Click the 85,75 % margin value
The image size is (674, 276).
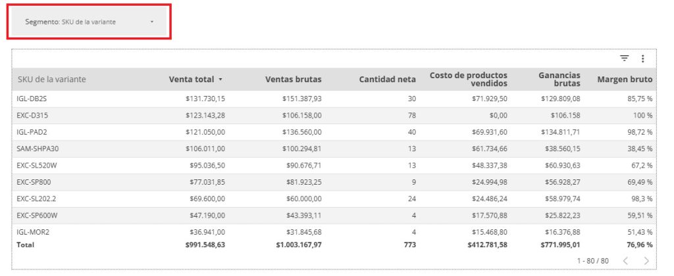[x=640, y=99]
